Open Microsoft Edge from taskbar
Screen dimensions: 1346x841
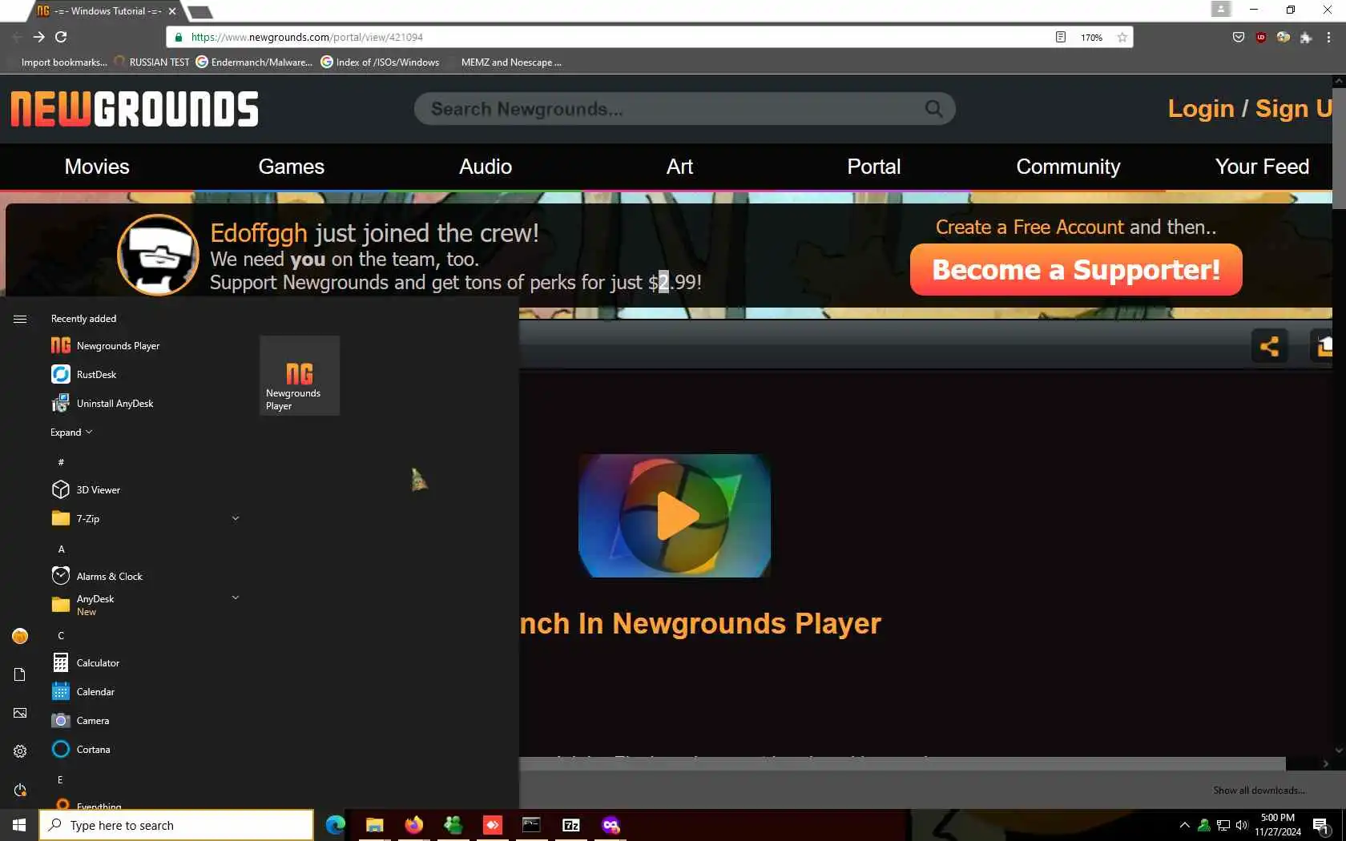[x=335, y=825]
